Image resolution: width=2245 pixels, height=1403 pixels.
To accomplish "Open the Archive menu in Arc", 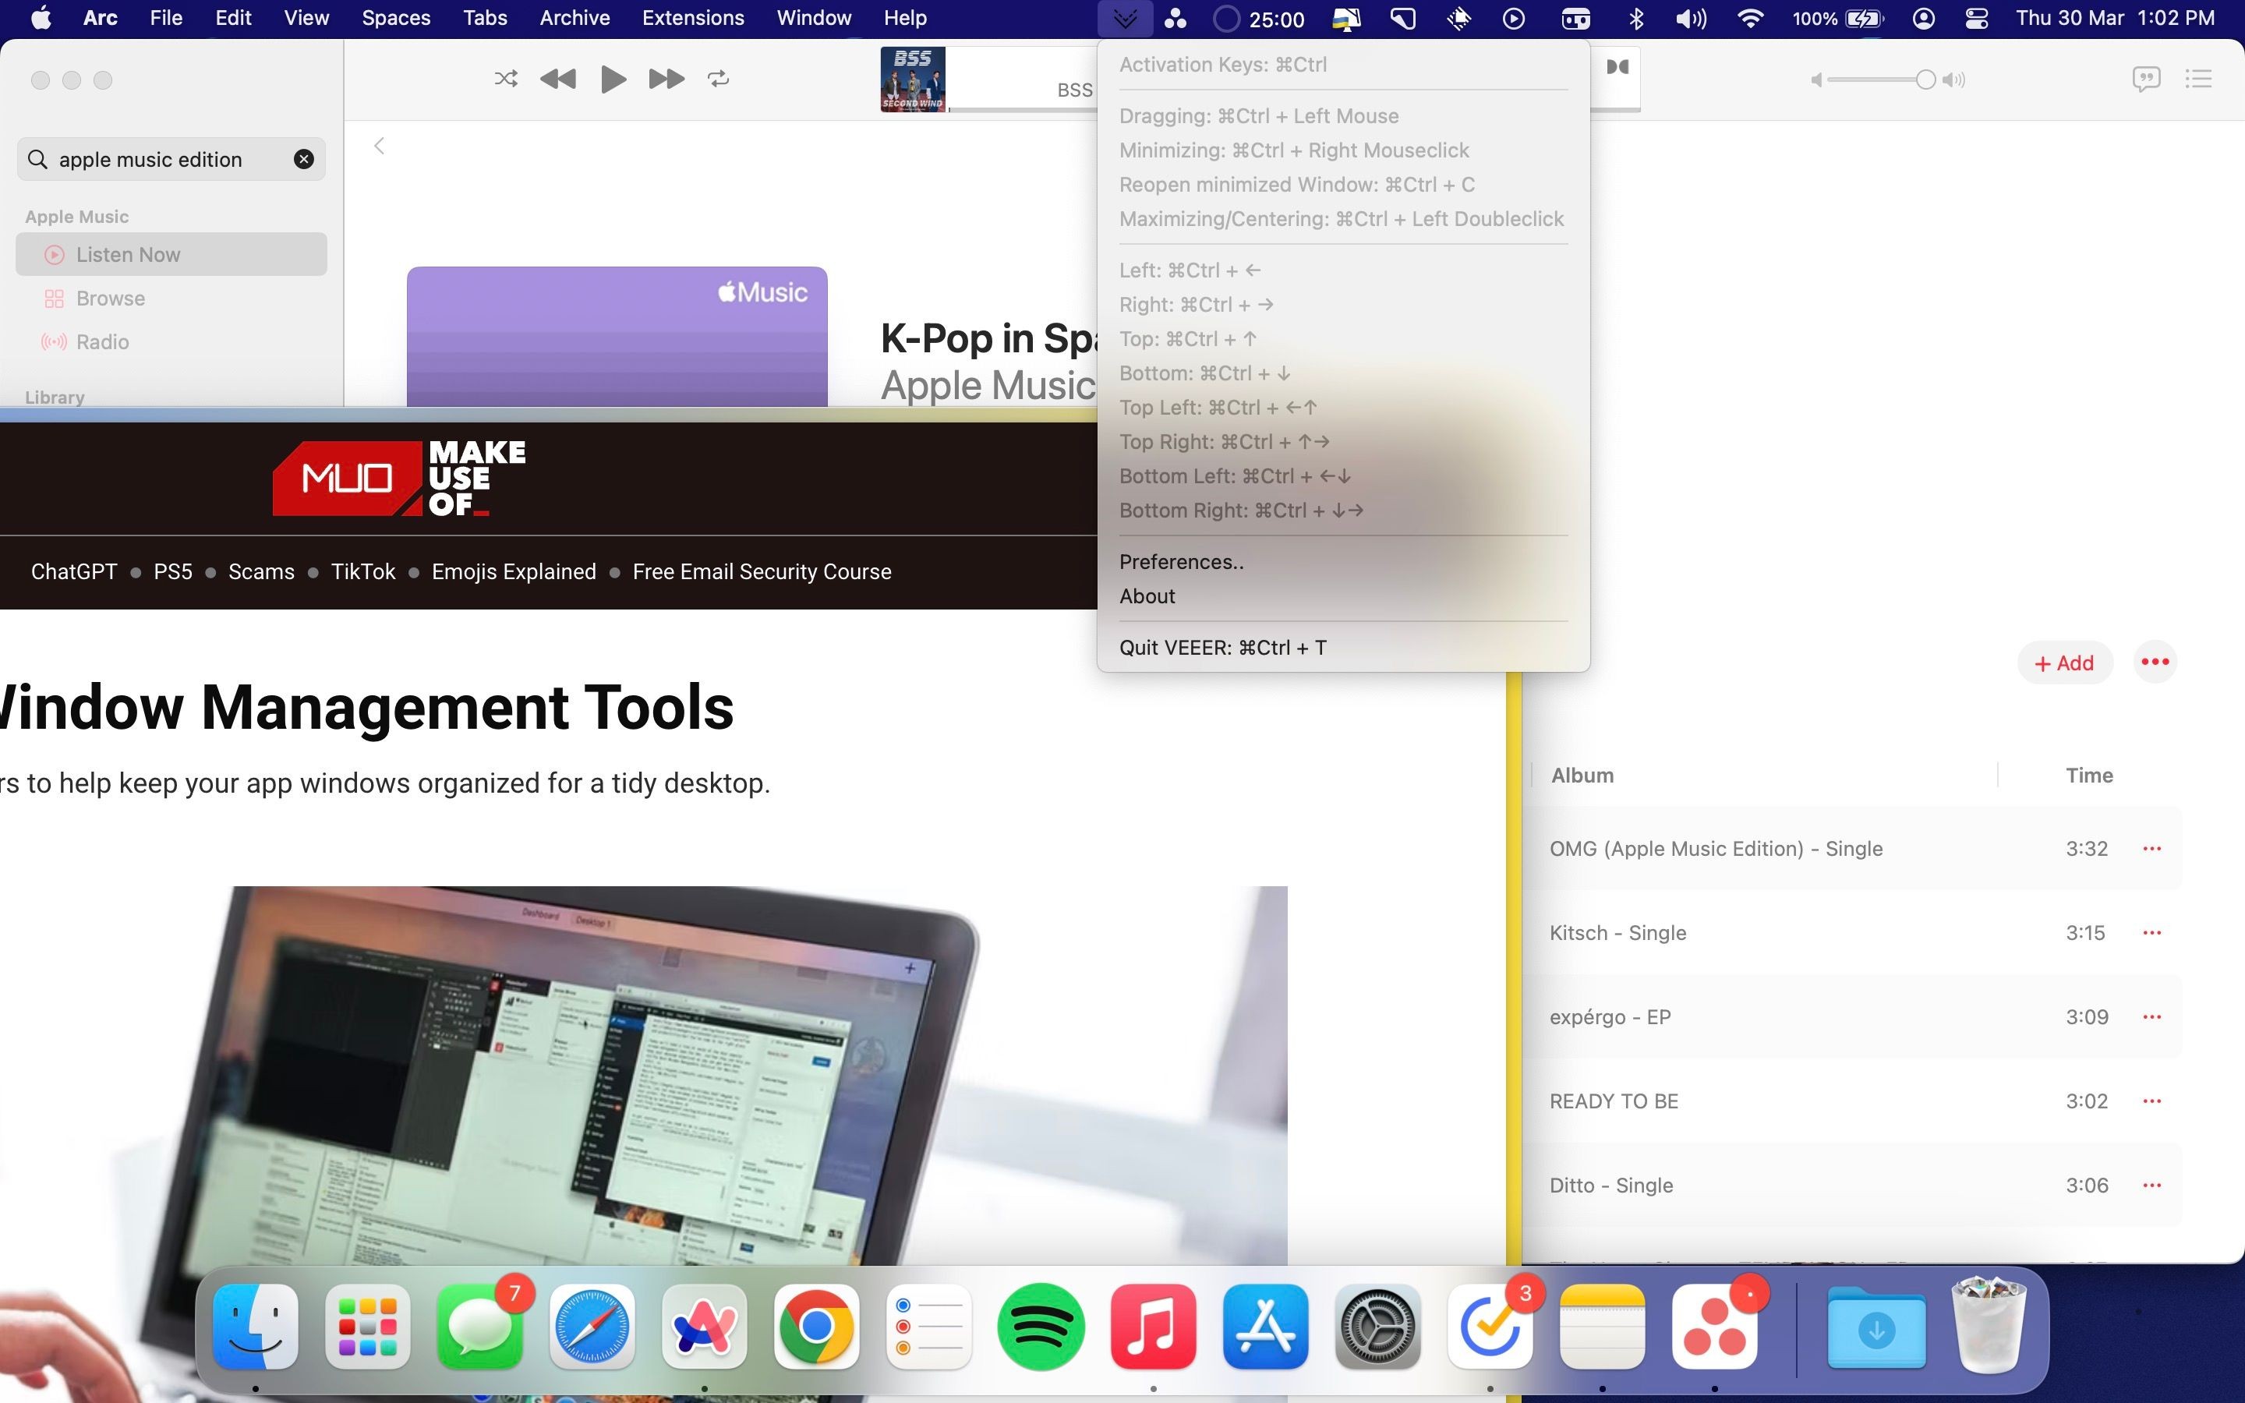I will 575,18.
